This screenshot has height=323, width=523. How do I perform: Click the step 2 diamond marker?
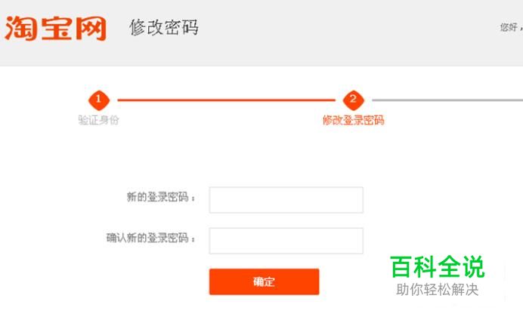click(353, 100)
